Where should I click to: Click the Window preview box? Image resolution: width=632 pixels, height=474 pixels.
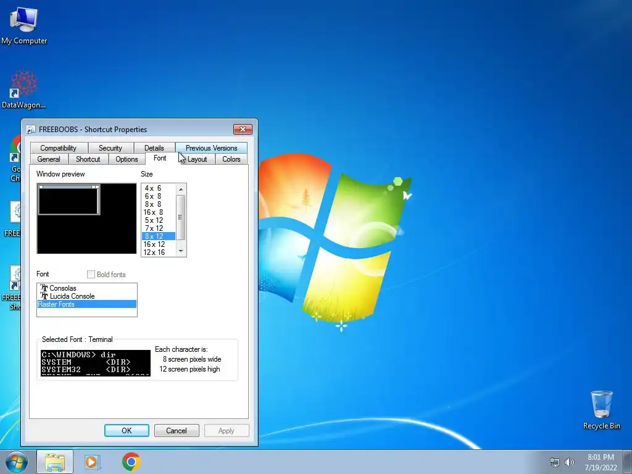86,218
